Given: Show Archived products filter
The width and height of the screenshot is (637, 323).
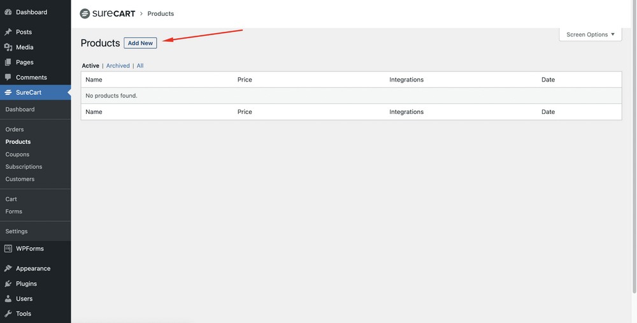Looking at the screenshot, I should click(x=118, y=66).
